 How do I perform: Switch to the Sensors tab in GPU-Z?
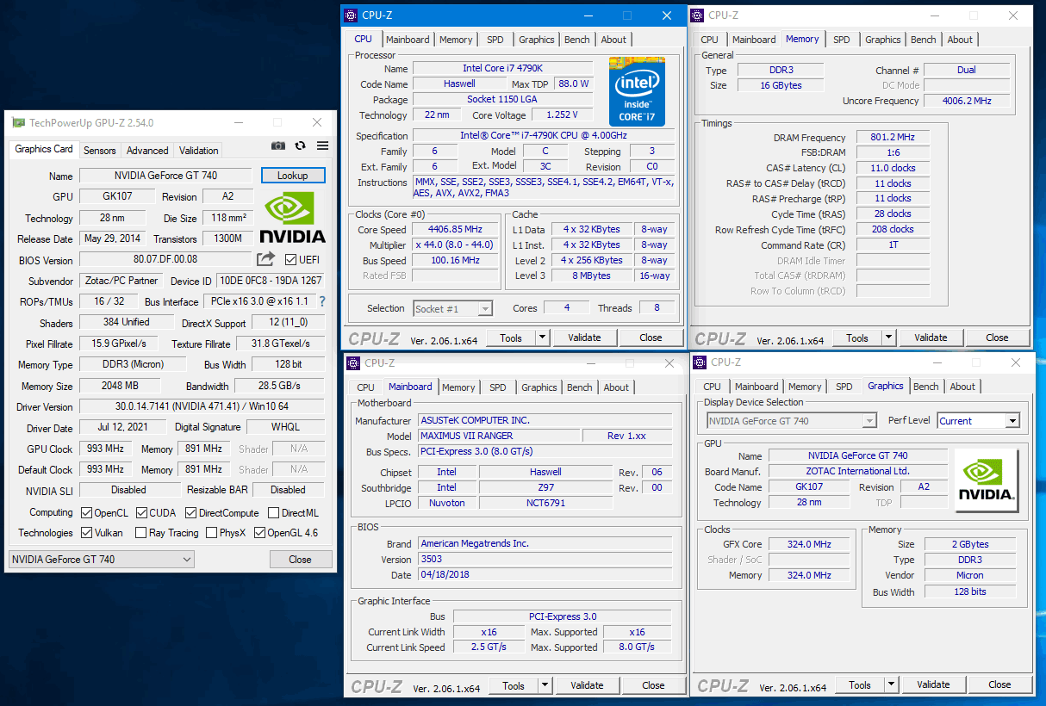click(x=100, y=151)
